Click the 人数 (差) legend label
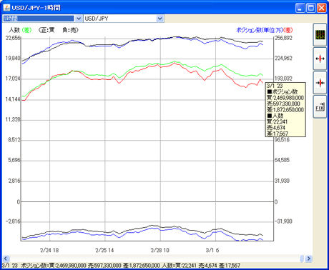 tap(20, 30)
